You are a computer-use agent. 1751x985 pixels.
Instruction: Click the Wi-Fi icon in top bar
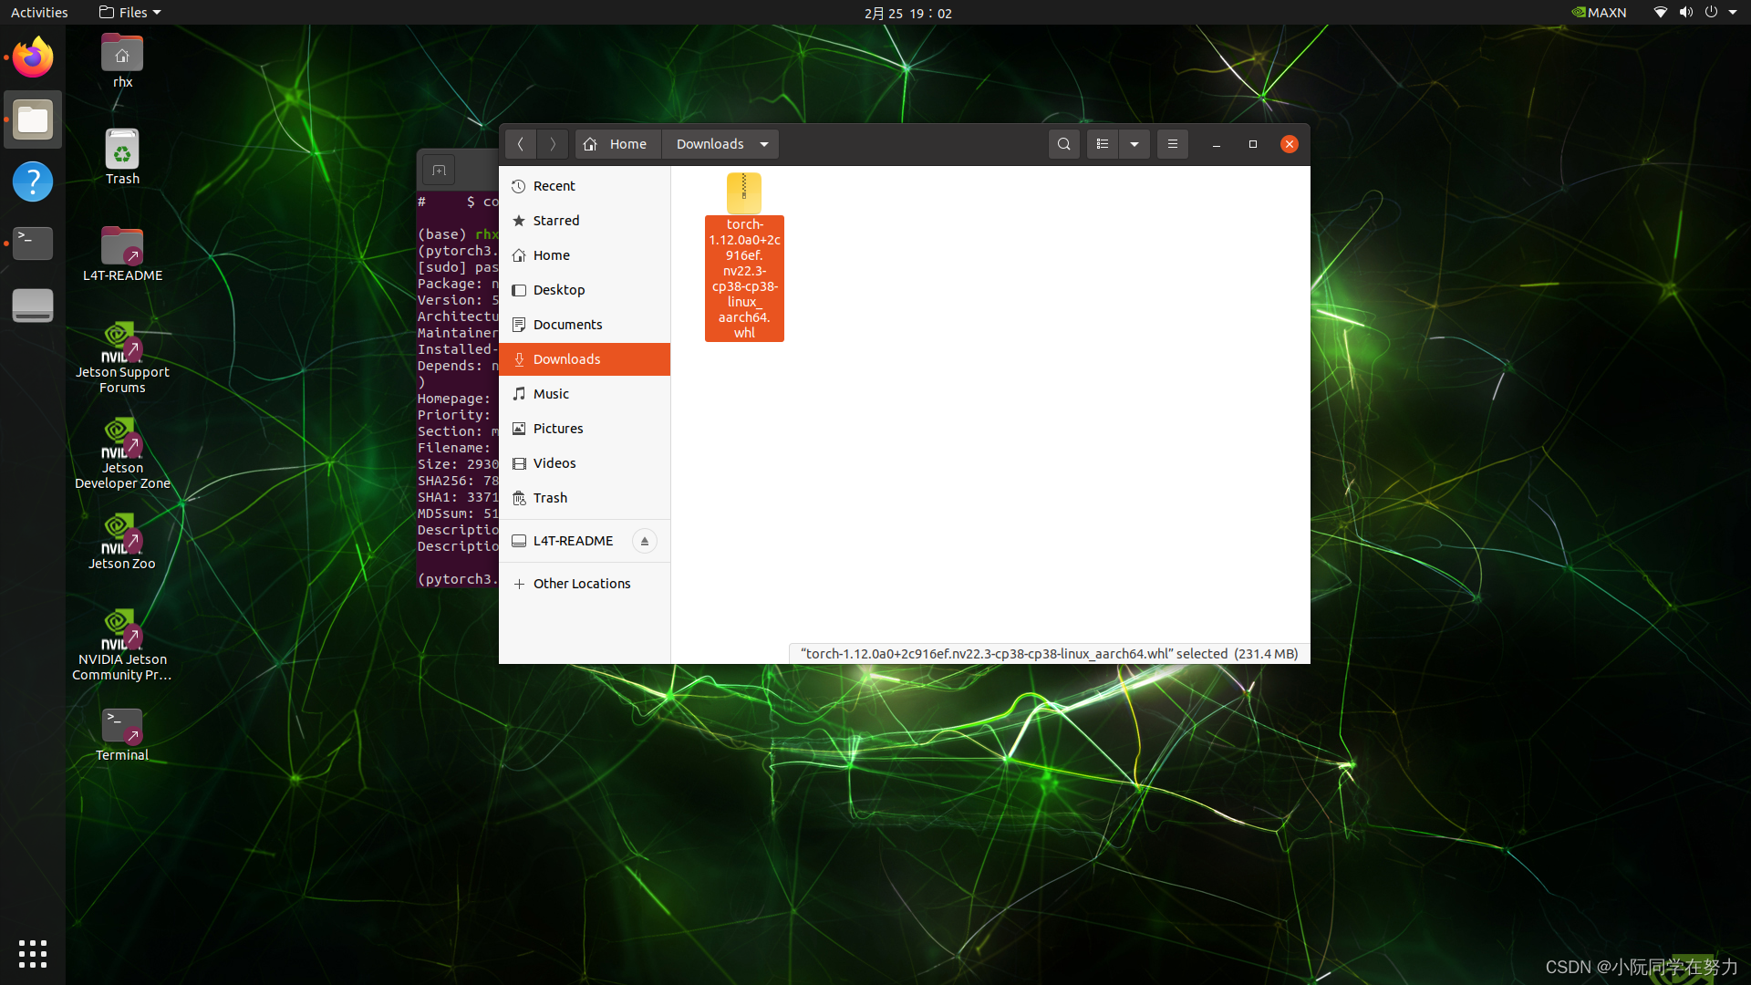tap(1661, 13)
